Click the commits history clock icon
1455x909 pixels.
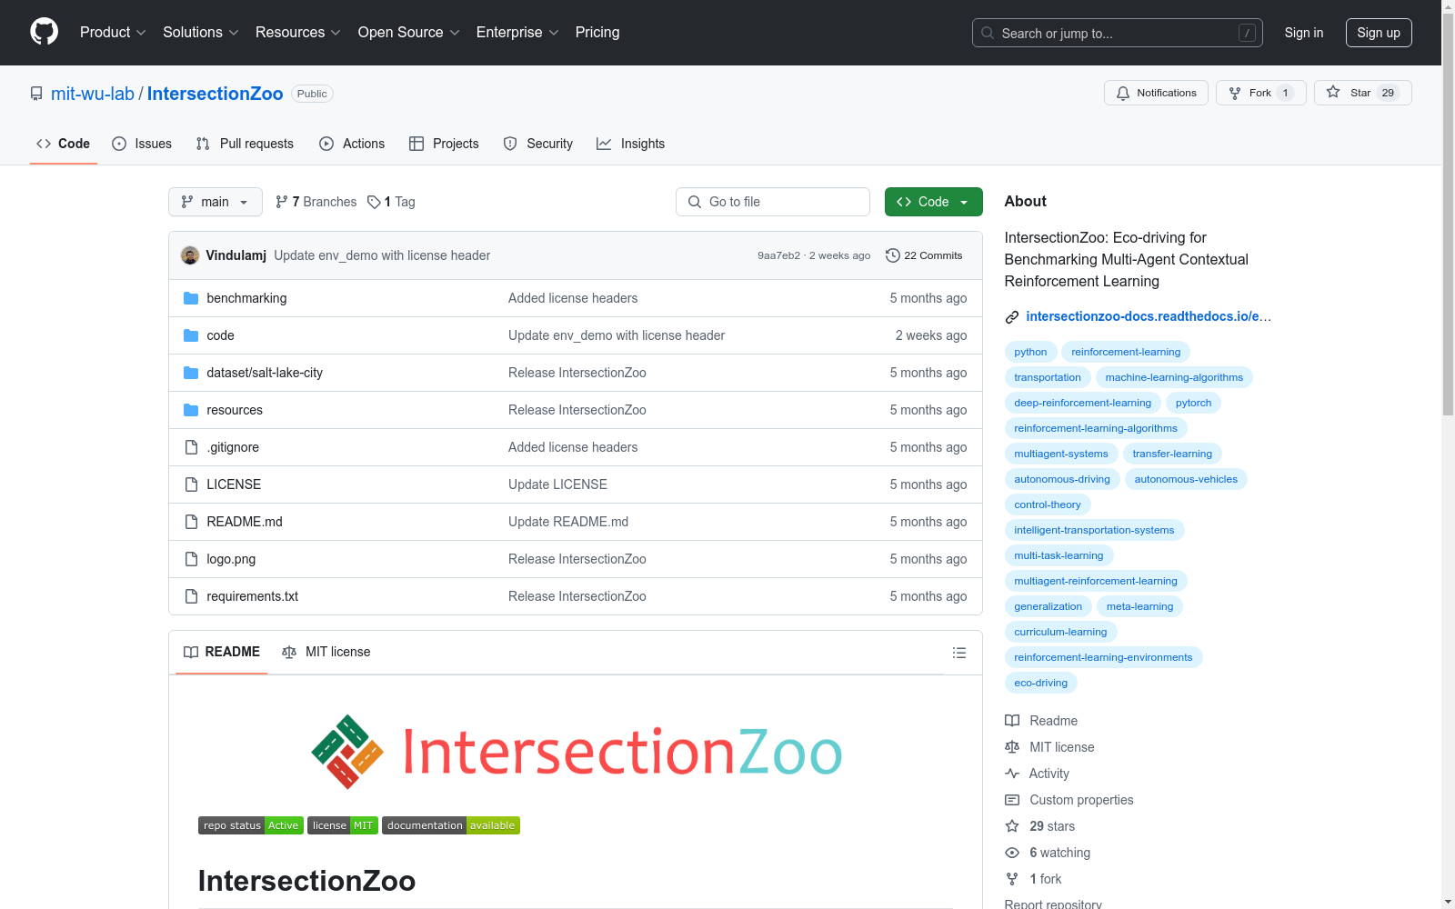pos(893,255)
